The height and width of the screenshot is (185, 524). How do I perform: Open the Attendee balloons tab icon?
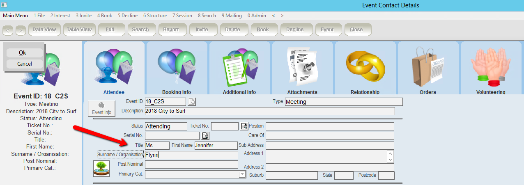114,66
